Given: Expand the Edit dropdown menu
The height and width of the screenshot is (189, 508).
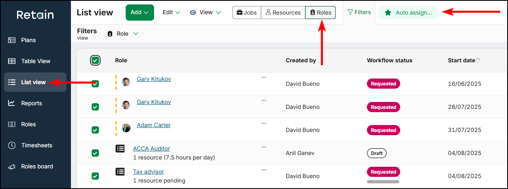Looking at the screenshot, I should click(x=171, y=13).
